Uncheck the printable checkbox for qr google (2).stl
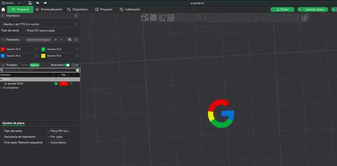 coord(56,84)
